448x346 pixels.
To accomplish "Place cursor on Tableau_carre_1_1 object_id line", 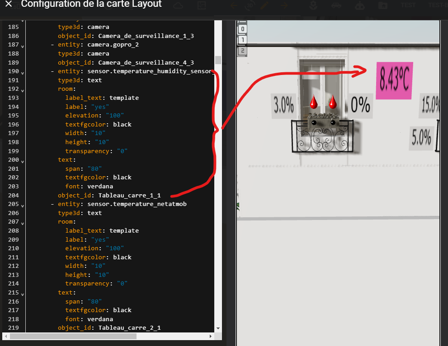I will 129,196.
